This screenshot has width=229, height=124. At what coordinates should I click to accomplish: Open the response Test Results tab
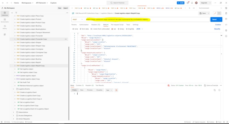[100, 85]
